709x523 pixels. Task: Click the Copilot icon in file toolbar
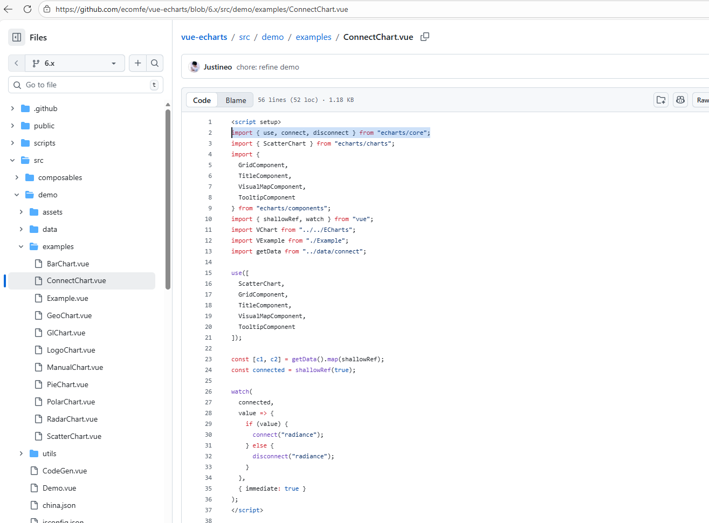tap(680, 100)
